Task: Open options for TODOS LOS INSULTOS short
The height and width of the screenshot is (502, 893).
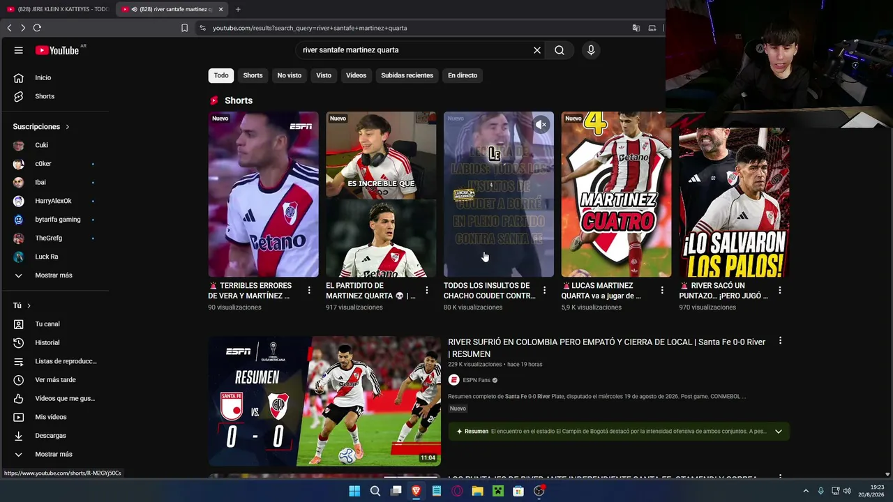Action: point(544,290)
